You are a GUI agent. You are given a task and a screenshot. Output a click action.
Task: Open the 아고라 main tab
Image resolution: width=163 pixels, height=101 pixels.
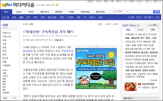(x=31, y=12)
